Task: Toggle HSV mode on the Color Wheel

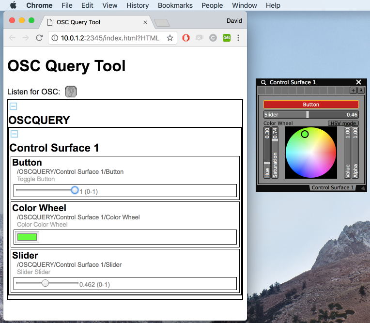Action: pyautogui.click(x=343, y=123)
